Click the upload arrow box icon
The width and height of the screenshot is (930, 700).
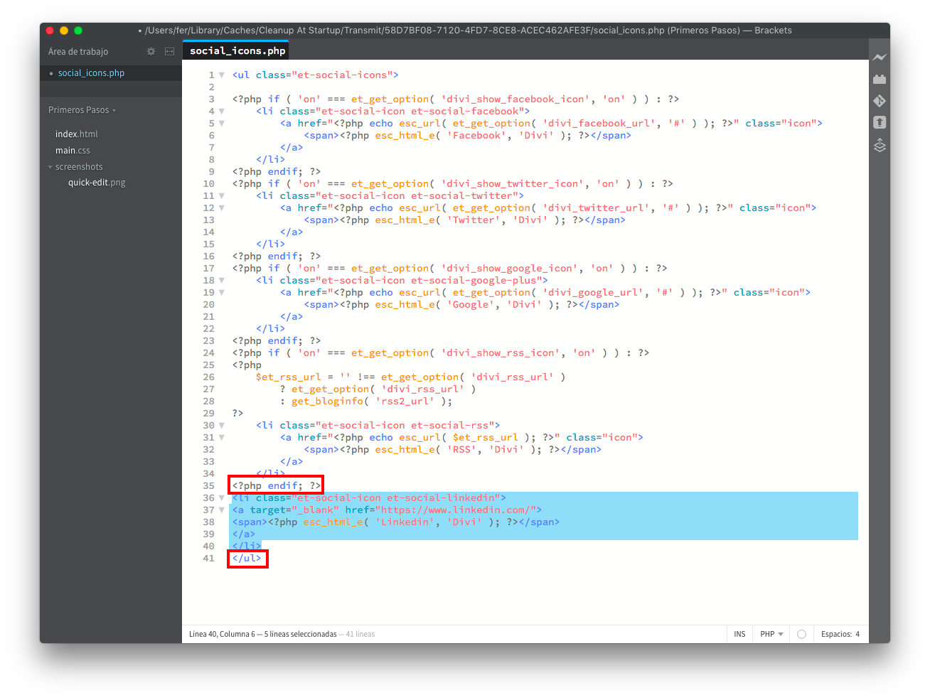[880, 122]
